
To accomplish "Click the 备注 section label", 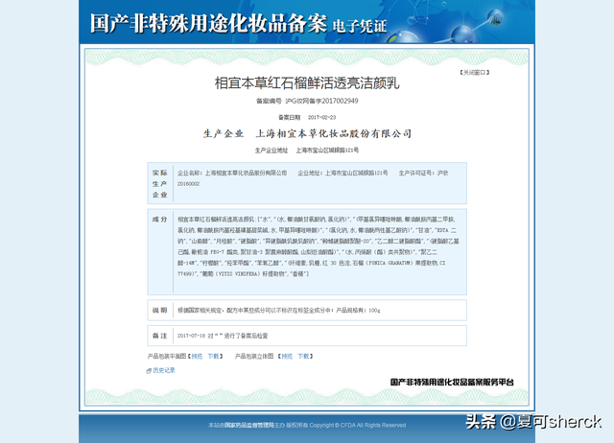I will [160, 336].
